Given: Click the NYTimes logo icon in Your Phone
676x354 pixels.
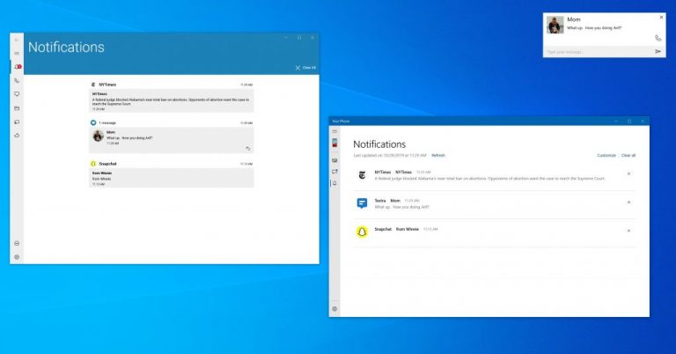Looking at the screenshot, I should coord(362,175).
